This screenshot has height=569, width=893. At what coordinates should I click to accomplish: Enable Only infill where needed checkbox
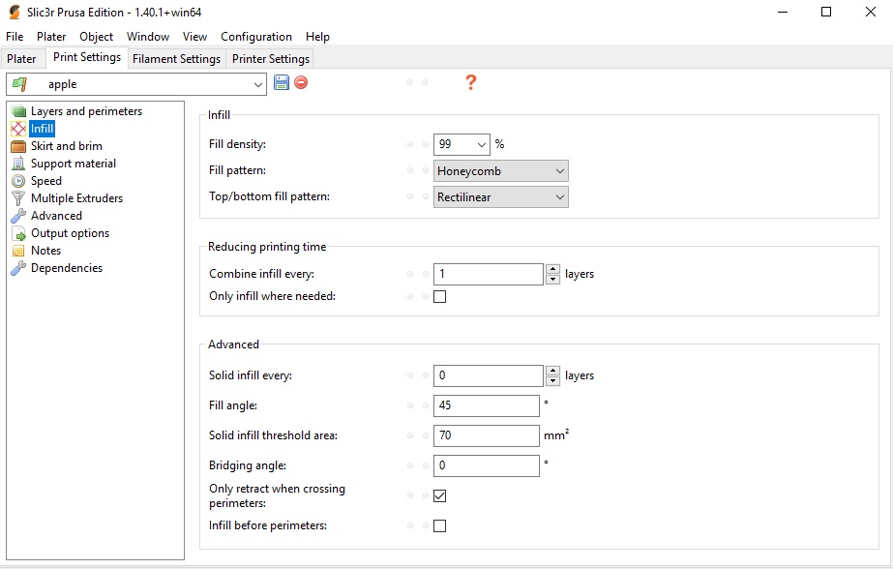pos(440,297)
